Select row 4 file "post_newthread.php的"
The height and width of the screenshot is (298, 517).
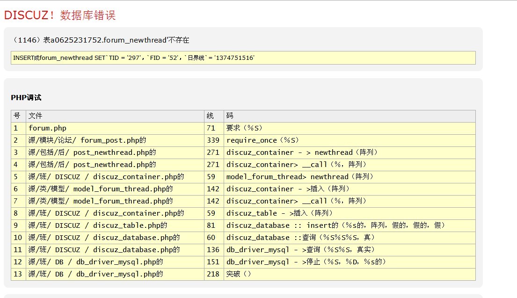click(x=115, y=165)
